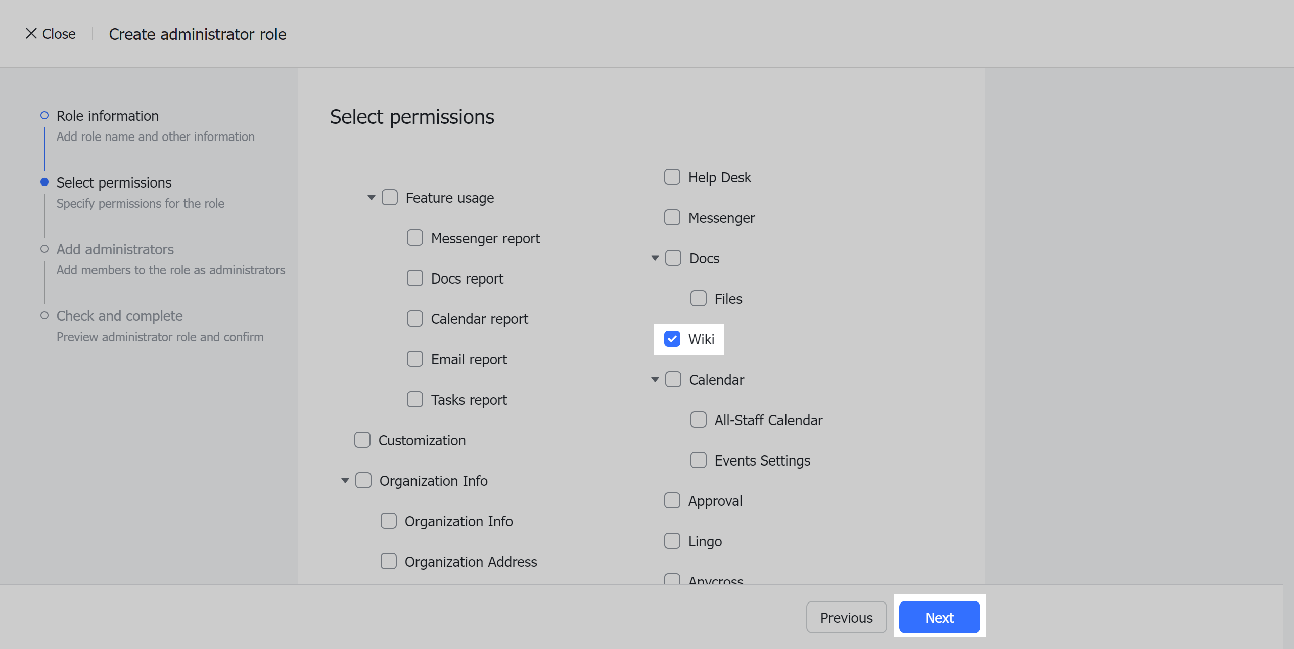Check the Feature usage checkbox
Image resolution: width=1294 pixels, height=649 pixels.
pos(389,197)
